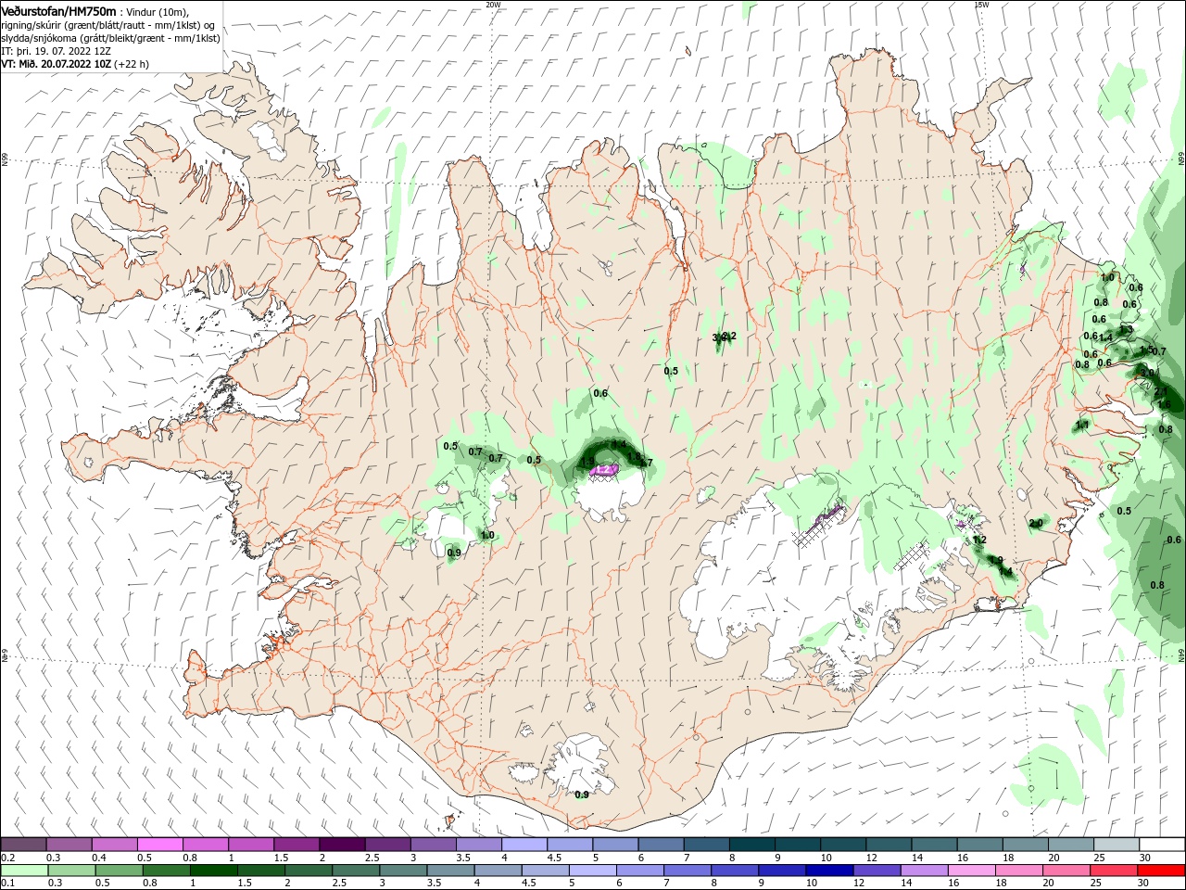Pick the white snow swatch after 30
The width and height of the screenshot is (1186, 890).
[1162, 845]
